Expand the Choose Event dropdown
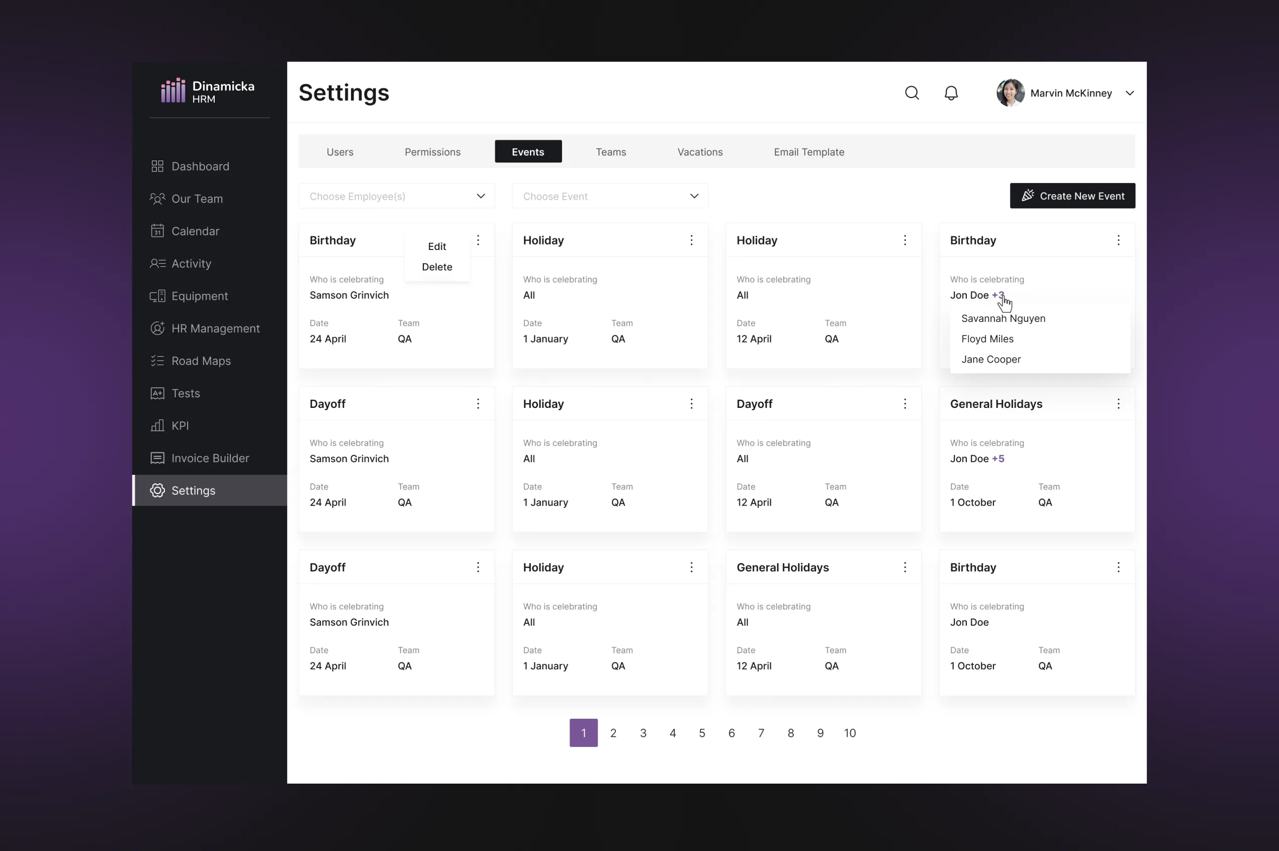 pos(610,196)
